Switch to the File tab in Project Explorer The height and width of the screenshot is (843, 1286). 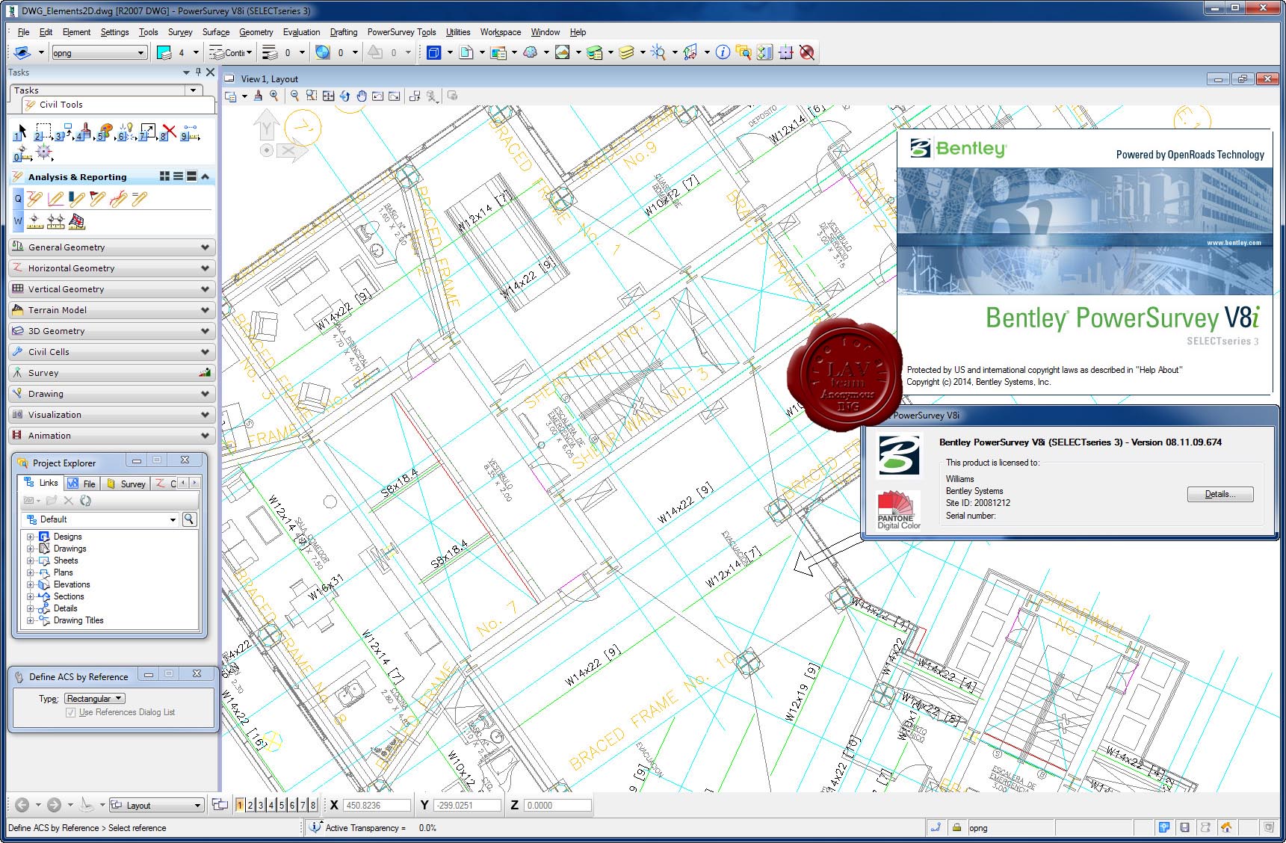82,484
